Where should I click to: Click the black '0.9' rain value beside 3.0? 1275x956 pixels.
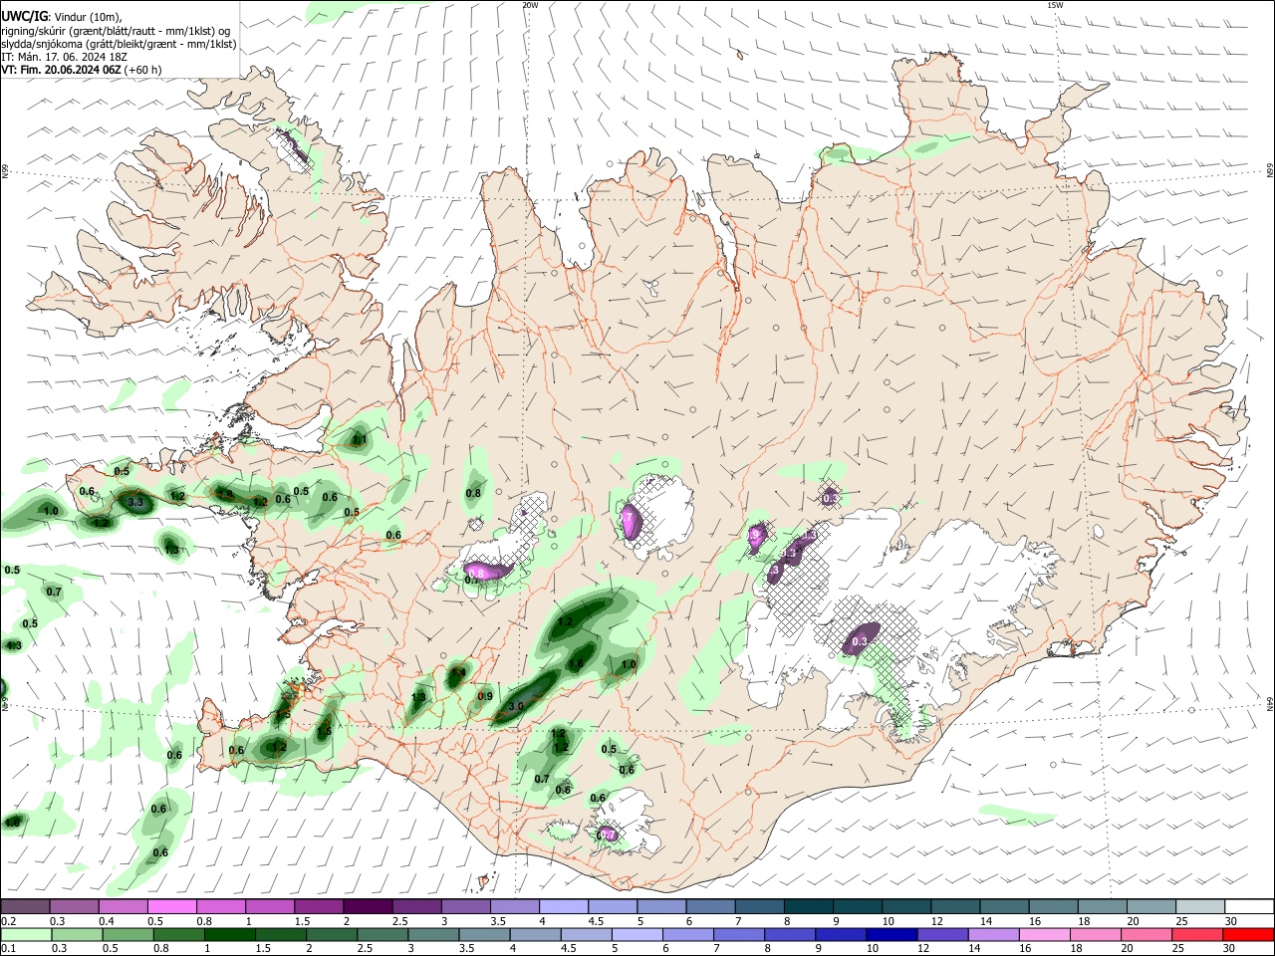(x=485, y=696)
